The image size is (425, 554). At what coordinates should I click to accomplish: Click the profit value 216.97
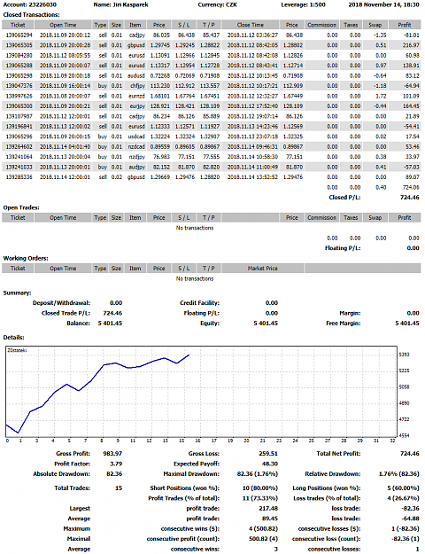click(411, 45)
